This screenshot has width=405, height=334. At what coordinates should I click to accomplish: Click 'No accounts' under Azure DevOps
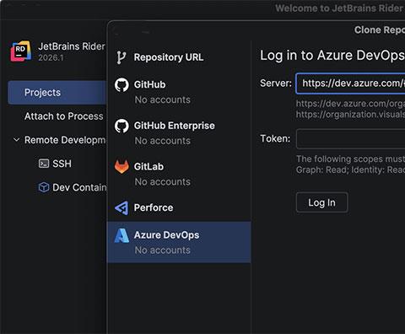pos(163,250)
